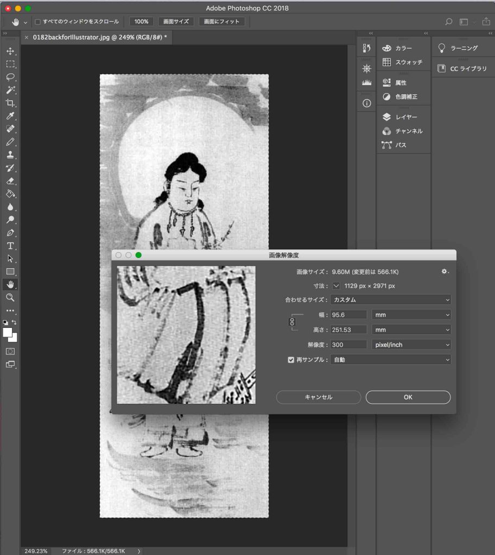Select the Rectangular Marquee tool
Screen dimensions: 495x555
tap(10, 64)
